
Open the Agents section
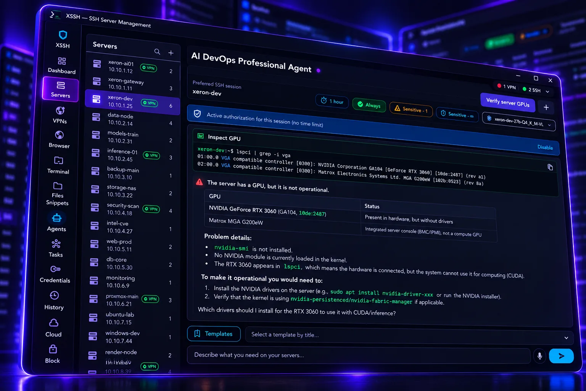(x=56, y=223)
